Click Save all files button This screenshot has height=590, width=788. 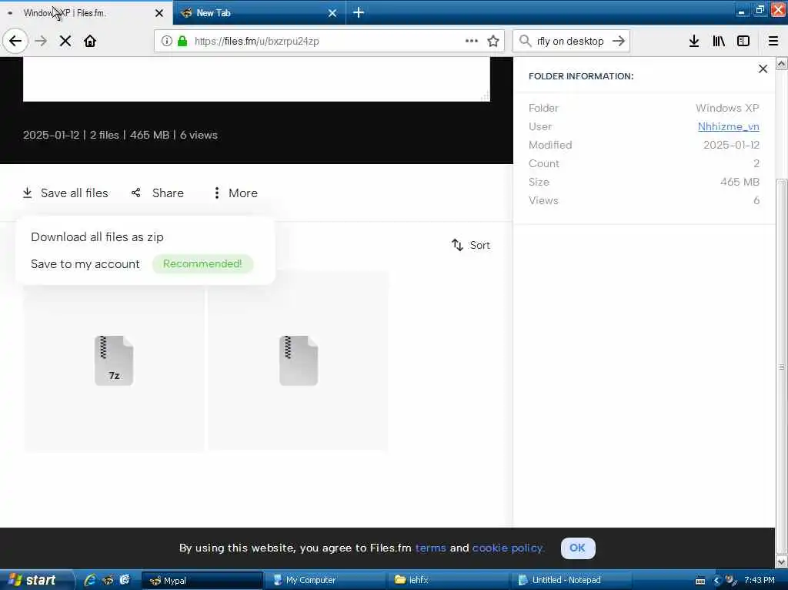[65, 193]
